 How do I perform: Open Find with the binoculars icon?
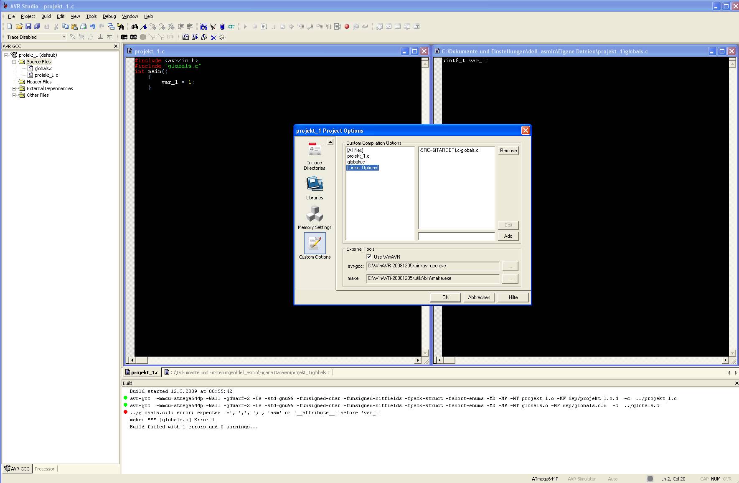tap(135, 26)
